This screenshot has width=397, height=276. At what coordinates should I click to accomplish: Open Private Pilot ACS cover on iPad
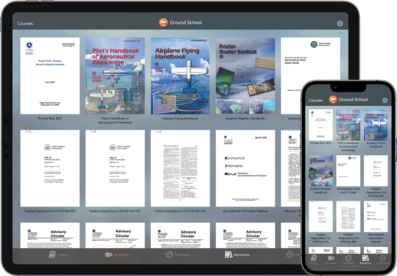tap(50, 76)
